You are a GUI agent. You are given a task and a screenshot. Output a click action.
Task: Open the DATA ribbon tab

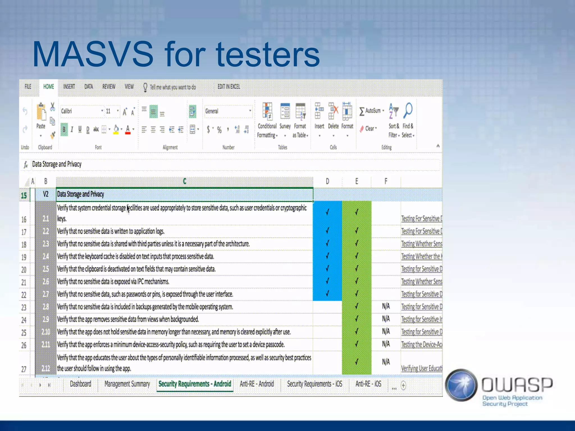(x=89, y=87)
